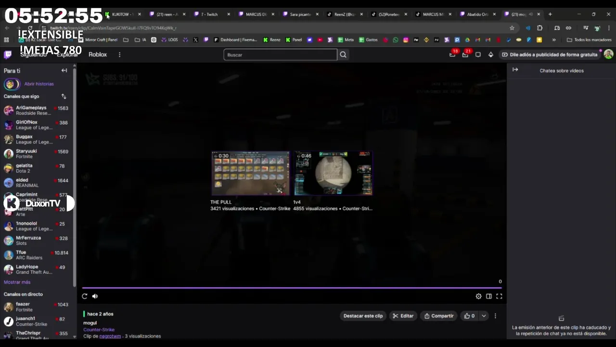Replay the clip

[x=85, y=296]
